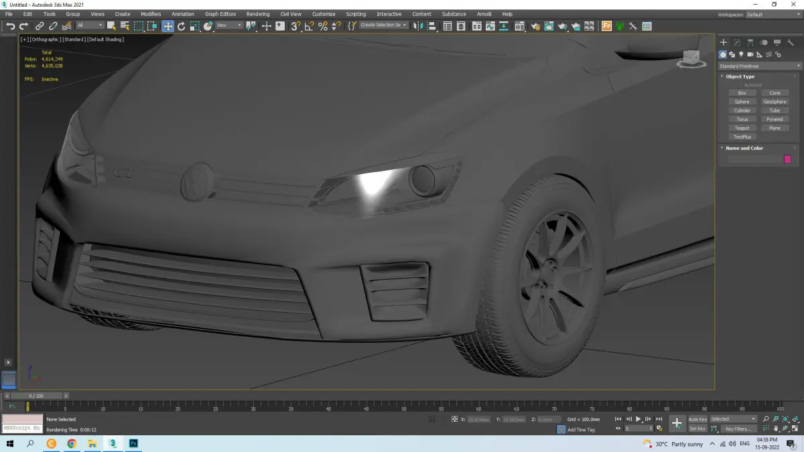Click the ViewCube in the viewport
The image size is (804, 452).
coord(691,59)
